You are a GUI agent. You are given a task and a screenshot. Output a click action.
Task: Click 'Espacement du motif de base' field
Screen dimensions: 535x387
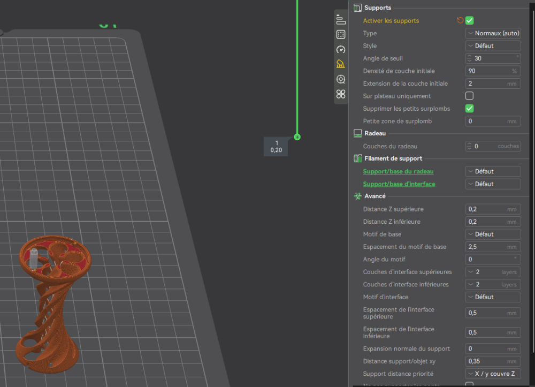click(493, 247)
